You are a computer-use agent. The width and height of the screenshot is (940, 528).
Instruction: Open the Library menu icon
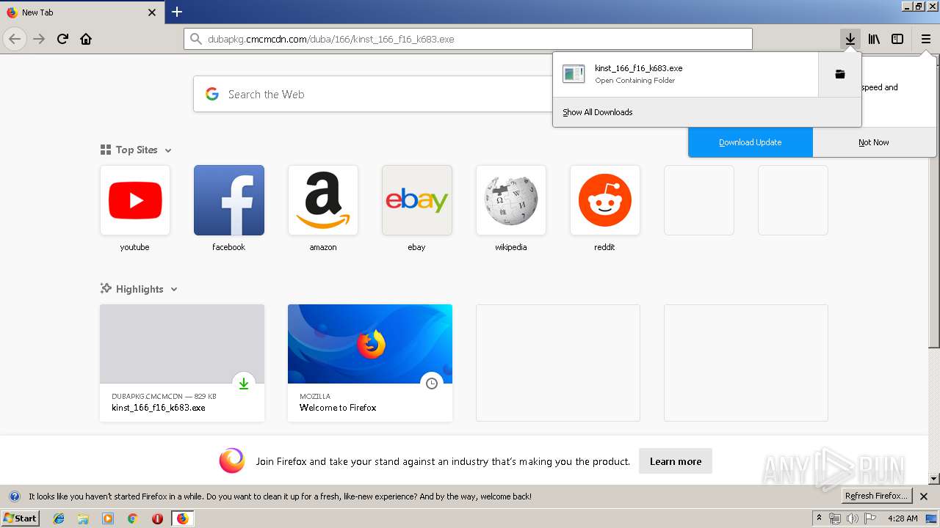[874, 39]
